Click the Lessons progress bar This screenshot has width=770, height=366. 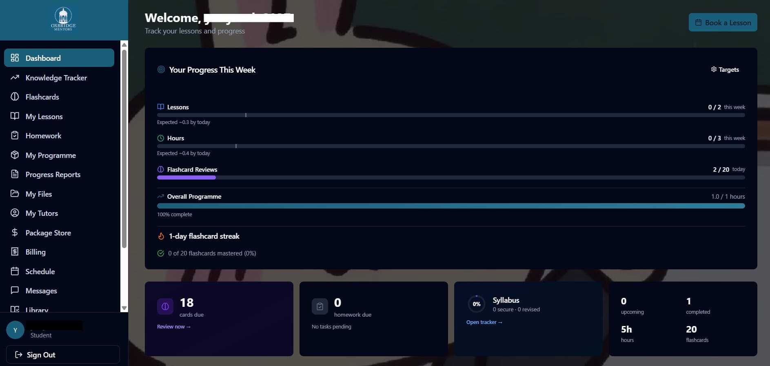451,115
